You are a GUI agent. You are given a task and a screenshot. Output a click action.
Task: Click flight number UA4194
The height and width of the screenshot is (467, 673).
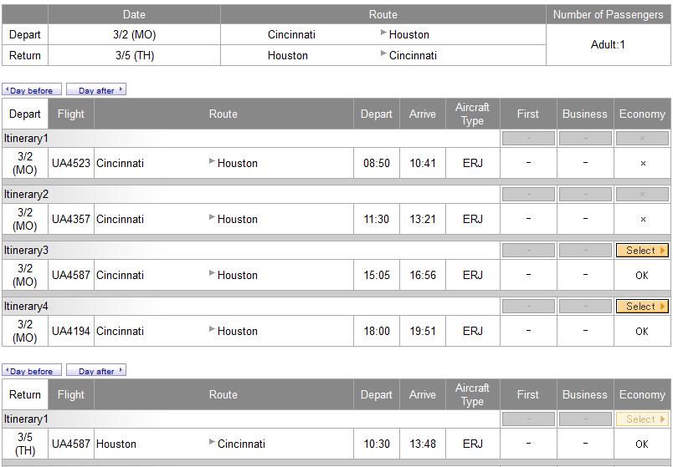click(71, 331)
